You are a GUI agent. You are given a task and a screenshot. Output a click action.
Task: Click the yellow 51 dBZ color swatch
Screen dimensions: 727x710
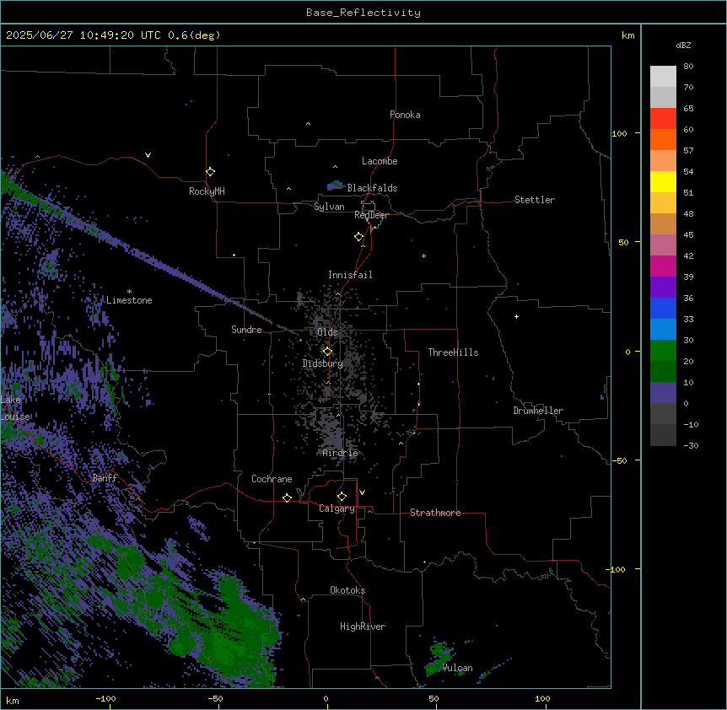click(x=663, y=181)
